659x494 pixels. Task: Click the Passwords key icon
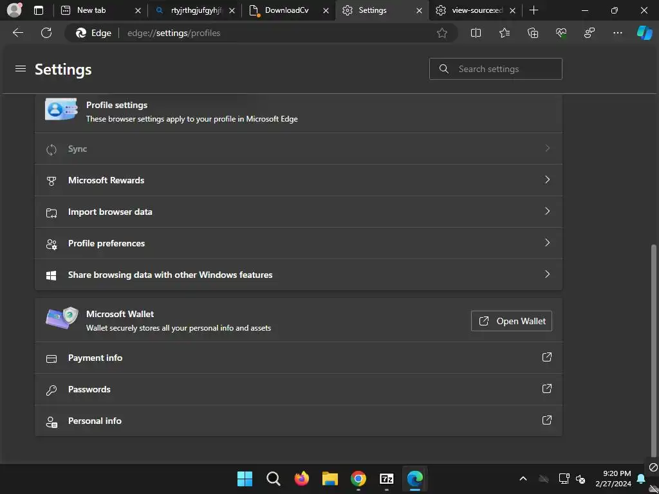(x=51, y=390)
